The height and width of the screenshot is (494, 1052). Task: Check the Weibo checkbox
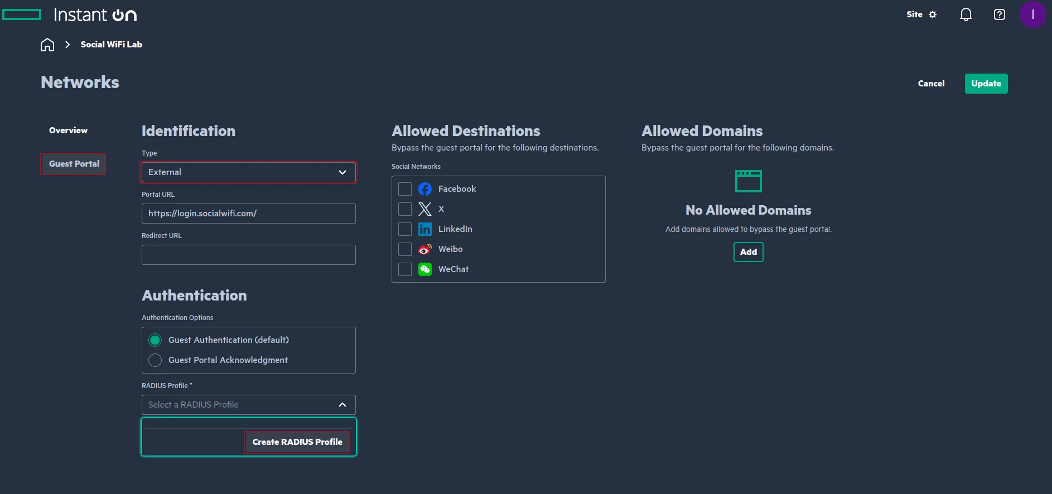tap(405, 249)
